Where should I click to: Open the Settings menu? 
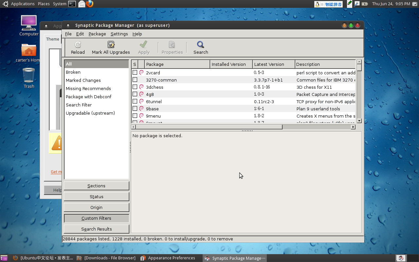[119, 34]
